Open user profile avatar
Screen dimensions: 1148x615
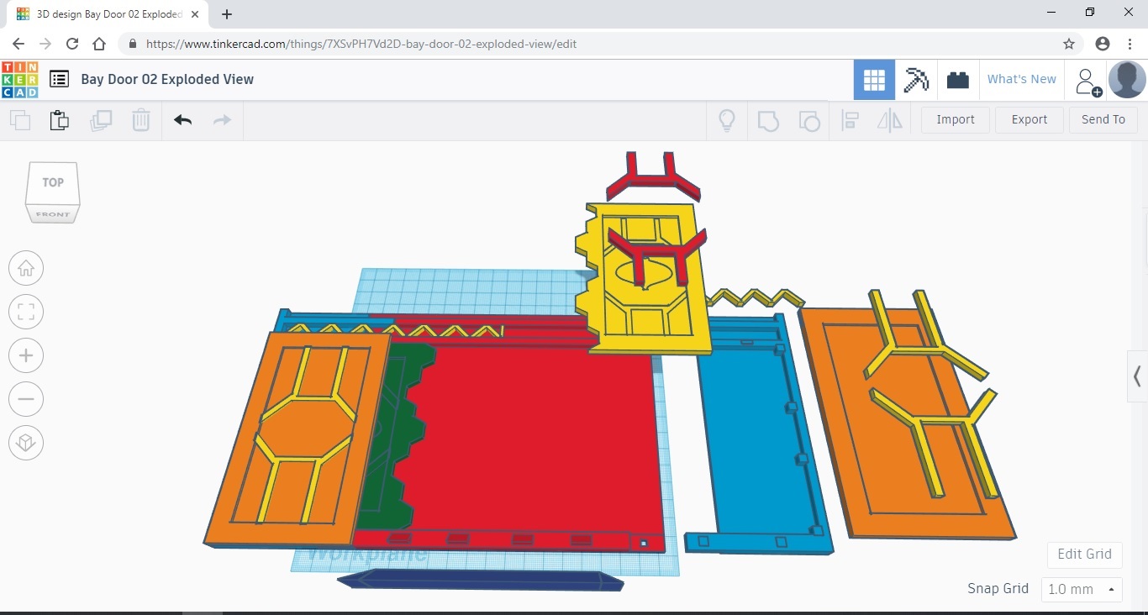click(1127, 80)
